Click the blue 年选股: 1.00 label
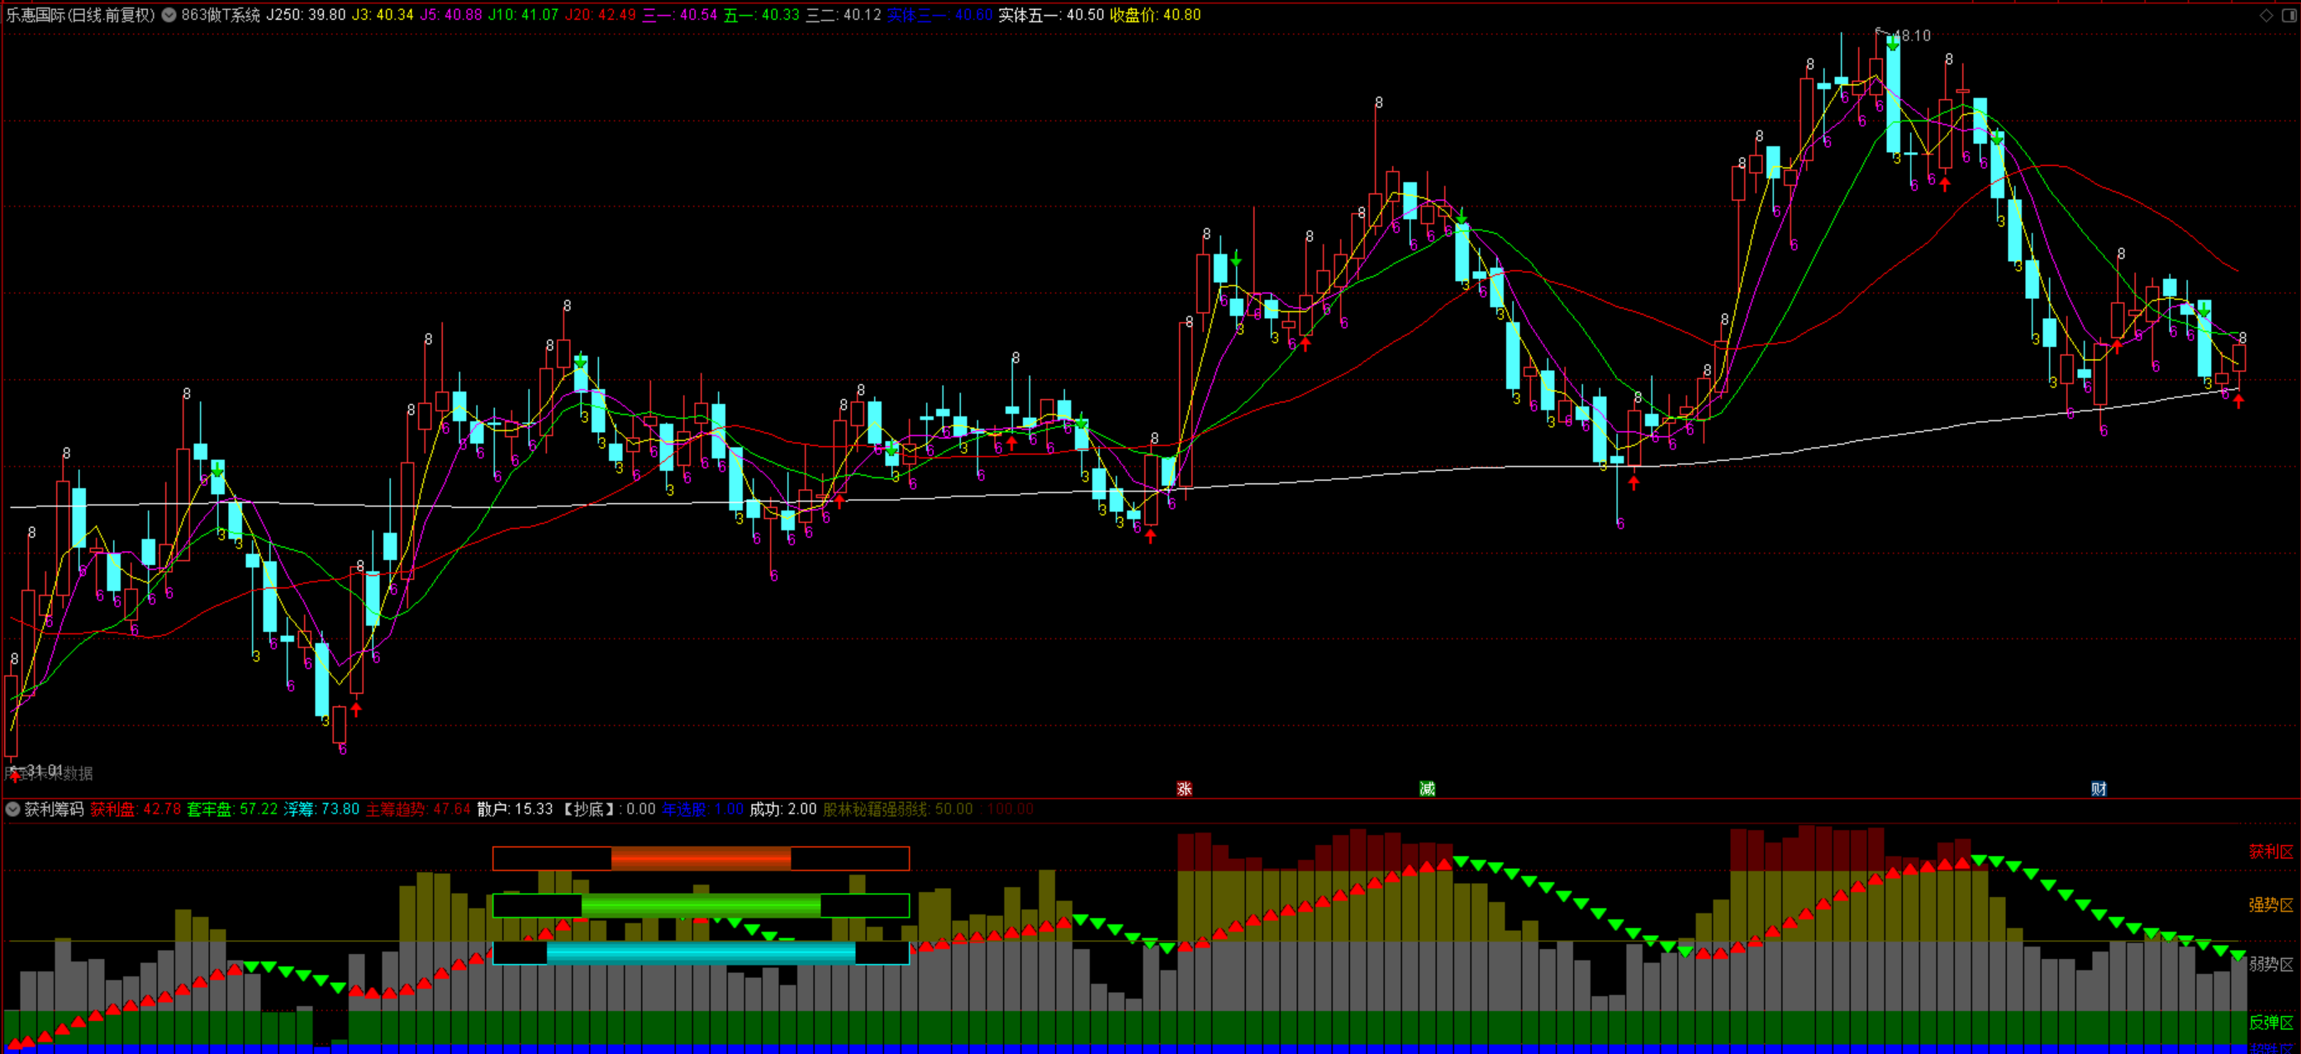2301x1054 pixels. pos(703,809)
